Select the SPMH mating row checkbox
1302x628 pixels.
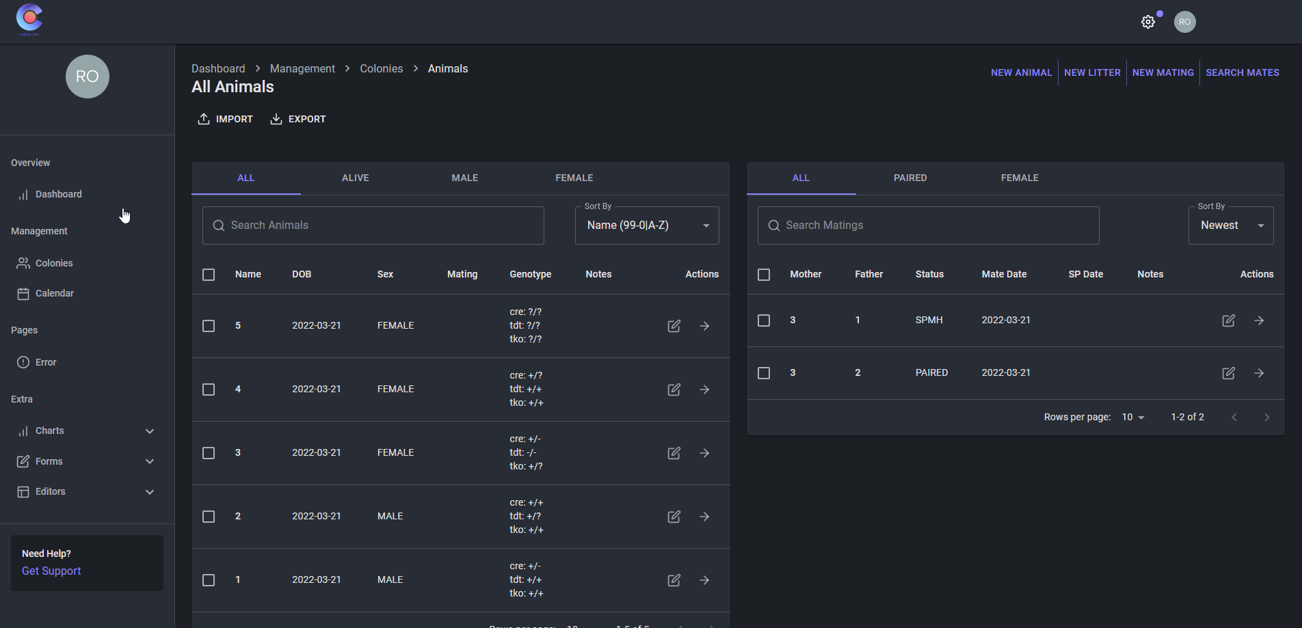pyautogui.click(x=764, y=320)
